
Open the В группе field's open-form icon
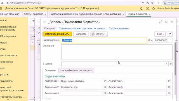point(171,64)
